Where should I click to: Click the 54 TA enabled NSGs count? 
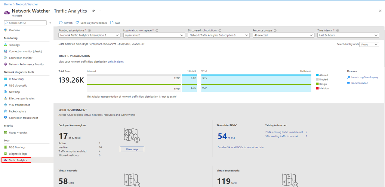tap(222, 136)
